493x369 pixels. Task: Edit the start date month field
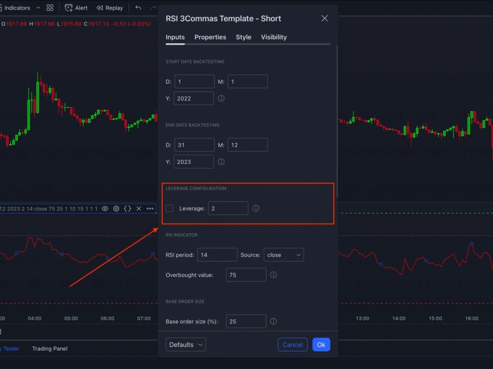coord(247,82)
